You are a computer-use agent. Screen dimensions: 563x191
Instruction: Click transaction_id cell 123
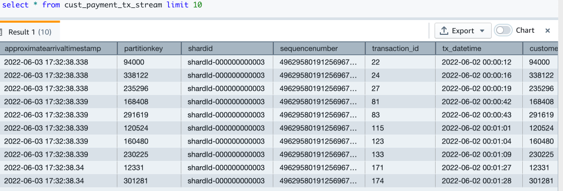(x=401, y=141)
